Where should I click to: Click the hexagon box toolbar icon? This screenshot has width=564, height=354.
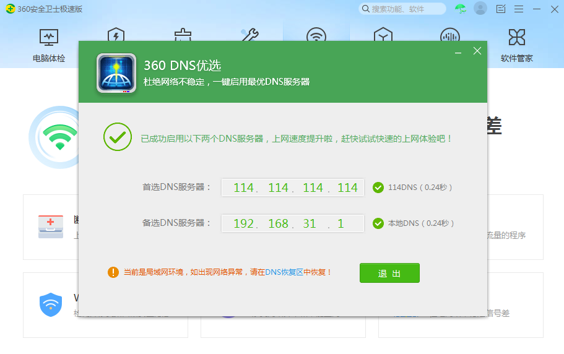click(x=383, y=35)
